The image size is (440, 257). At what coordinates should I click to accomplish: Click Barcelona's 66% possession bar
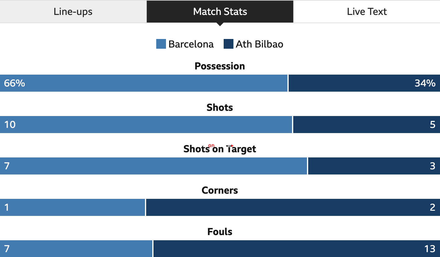click(144, 83)
